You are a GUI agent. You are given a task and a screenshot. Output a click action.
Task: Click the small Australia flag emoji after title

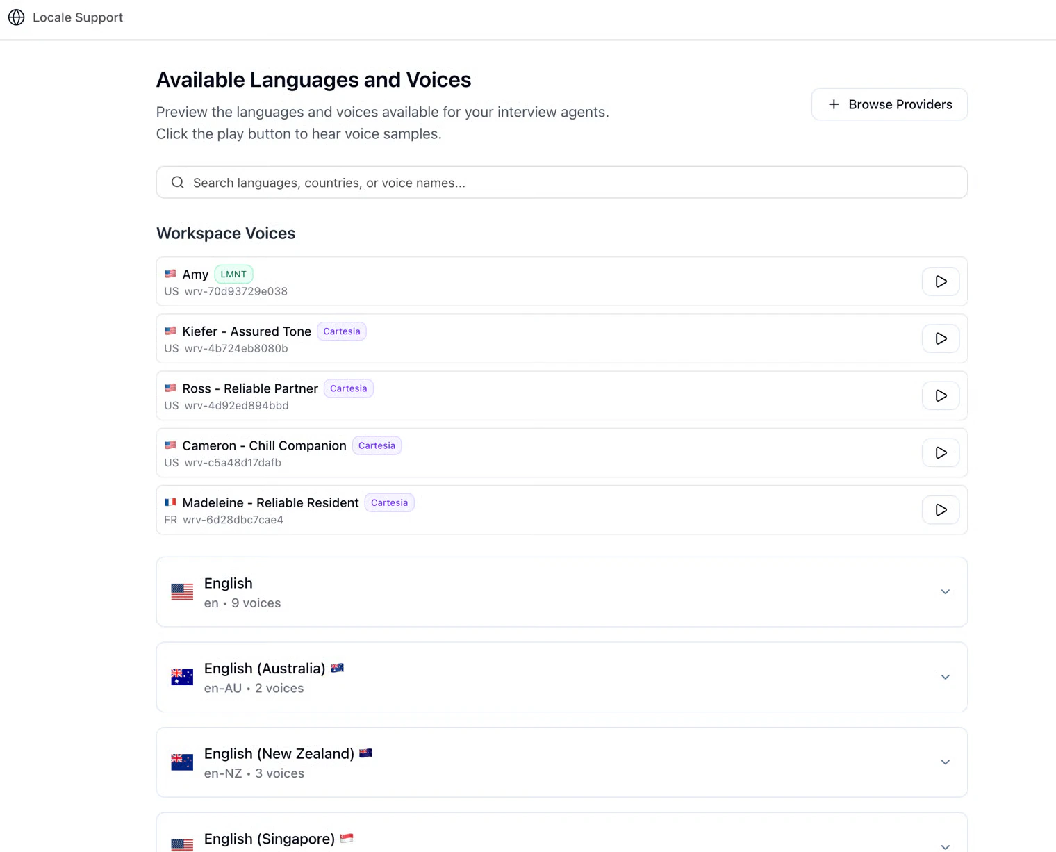tap(338, 668)
